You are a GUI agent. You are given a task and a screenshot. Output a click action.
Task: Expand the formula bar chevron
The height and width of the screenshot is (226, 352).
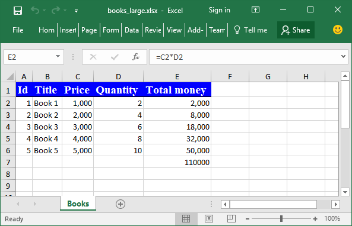pyautogui.click(x=343, y=56)
